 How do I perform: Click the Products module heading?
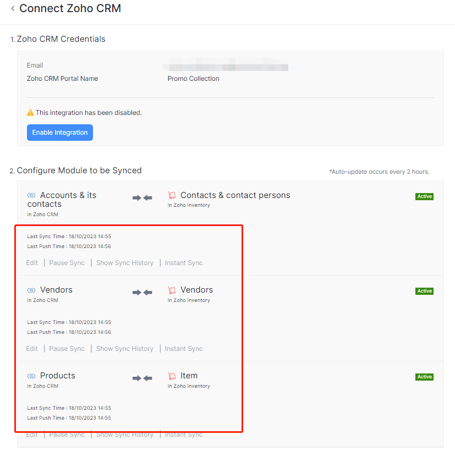click(57, 376)
